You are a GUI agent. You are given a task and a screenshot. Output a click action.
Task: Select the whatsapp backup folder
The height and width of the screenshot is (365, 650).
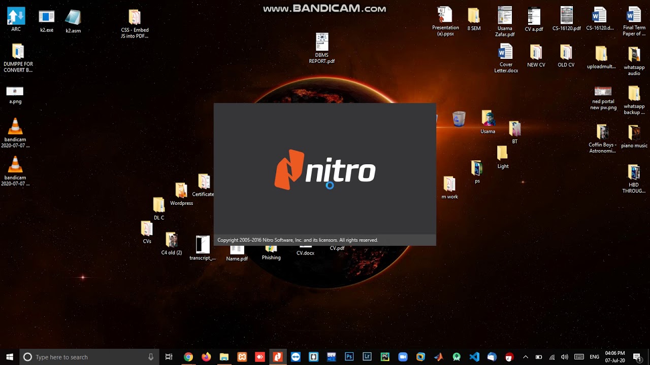point(634,100)
